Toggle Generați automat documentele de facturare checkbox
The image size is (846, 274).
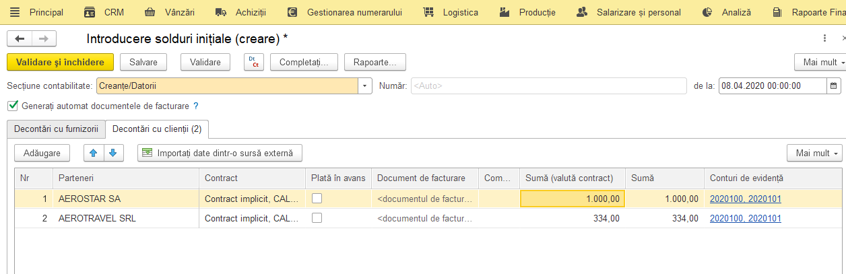point(12,106)
